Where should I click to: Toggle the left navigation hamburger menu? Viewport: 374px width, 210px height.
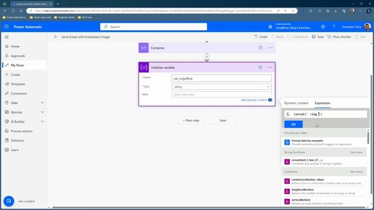coord(6,37)
